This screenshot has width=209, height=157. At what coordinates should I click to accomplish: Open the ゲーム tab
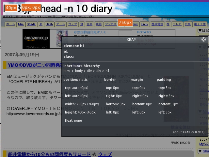60,24
